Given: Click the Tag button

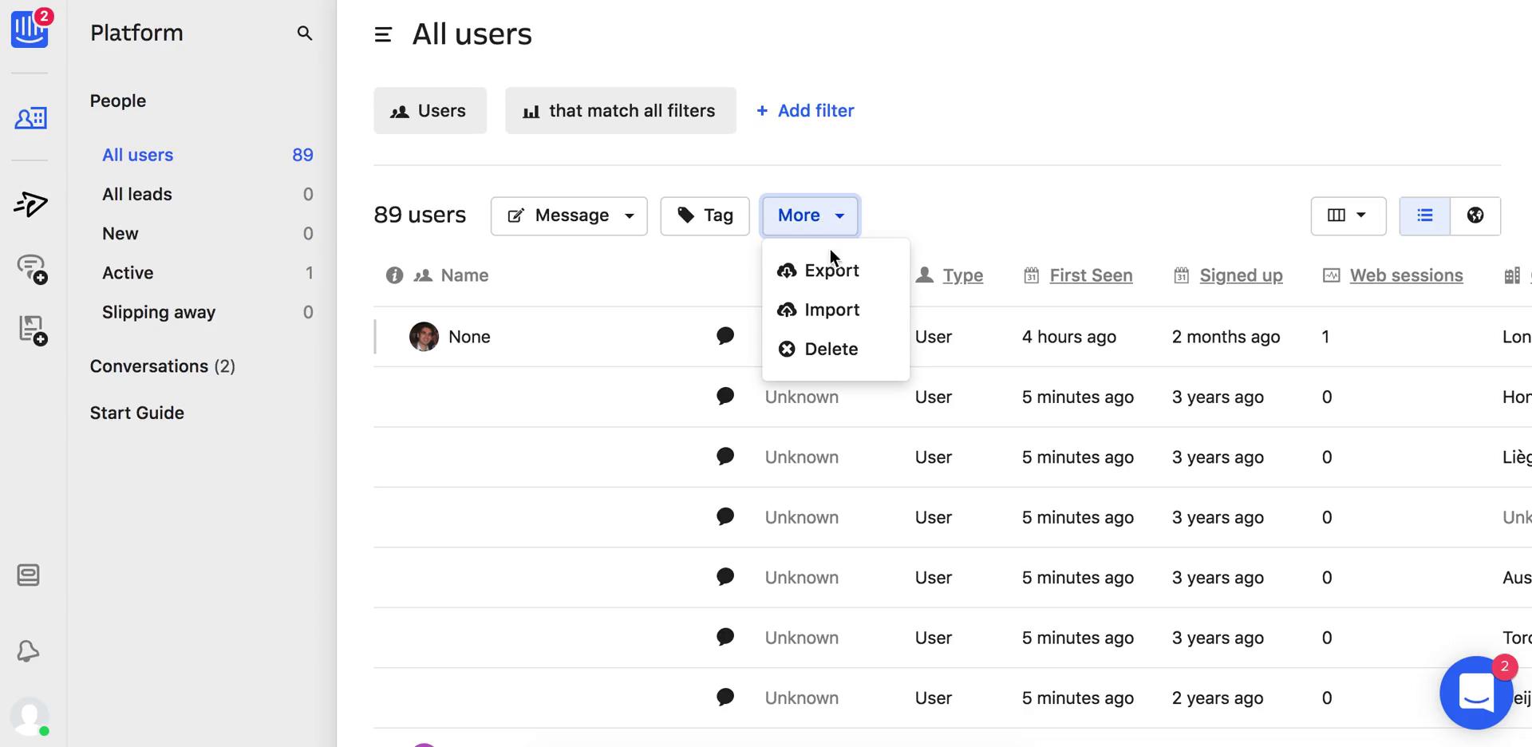Looking at the screenshot, I should 705,215.
